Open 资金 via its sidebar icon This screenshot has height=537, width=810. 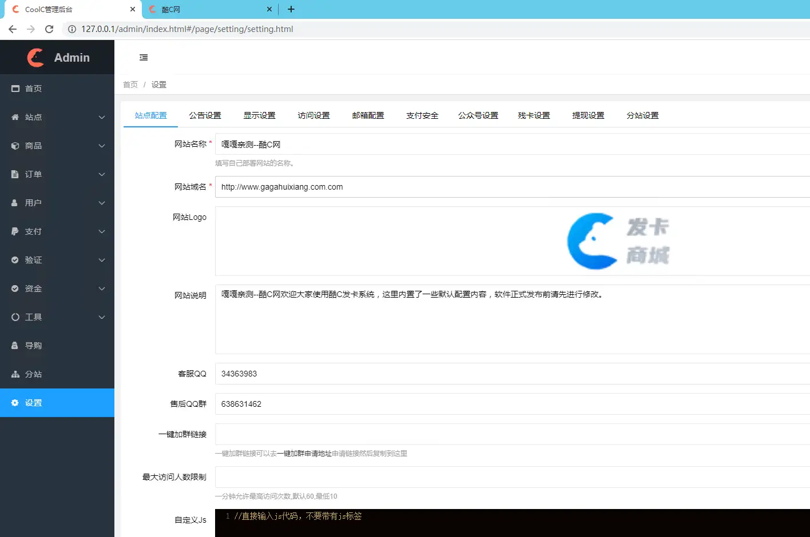point(15,288)
